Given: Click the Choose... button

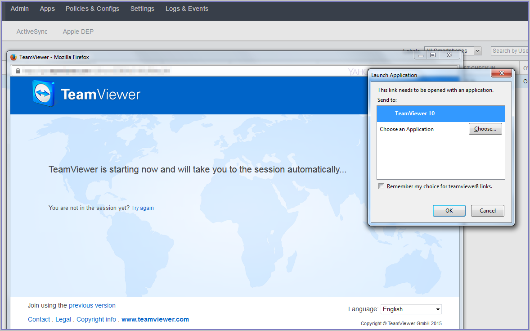Looking at the screenshot, I should pyautogui.click(x=485, y=129).
